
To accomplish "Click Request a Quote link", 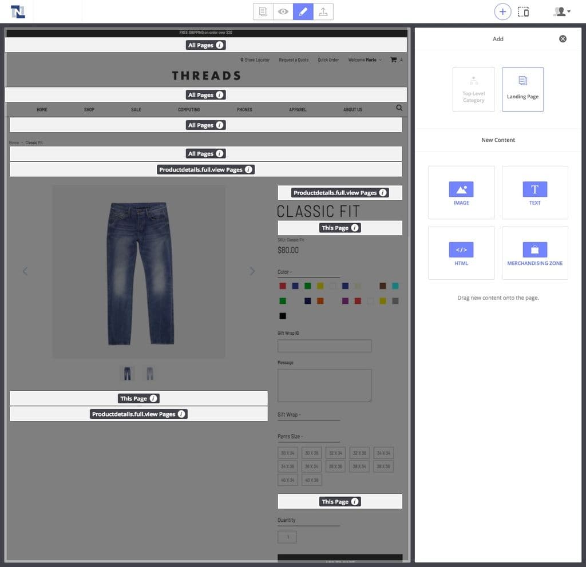I will (294, 60).
